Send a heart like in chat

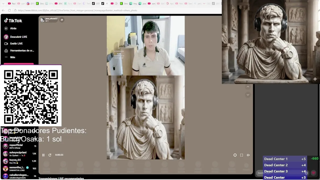[x=313, y=173]
